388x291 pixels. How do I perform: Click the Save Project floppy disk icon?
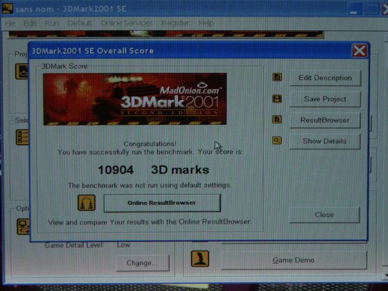277,99
